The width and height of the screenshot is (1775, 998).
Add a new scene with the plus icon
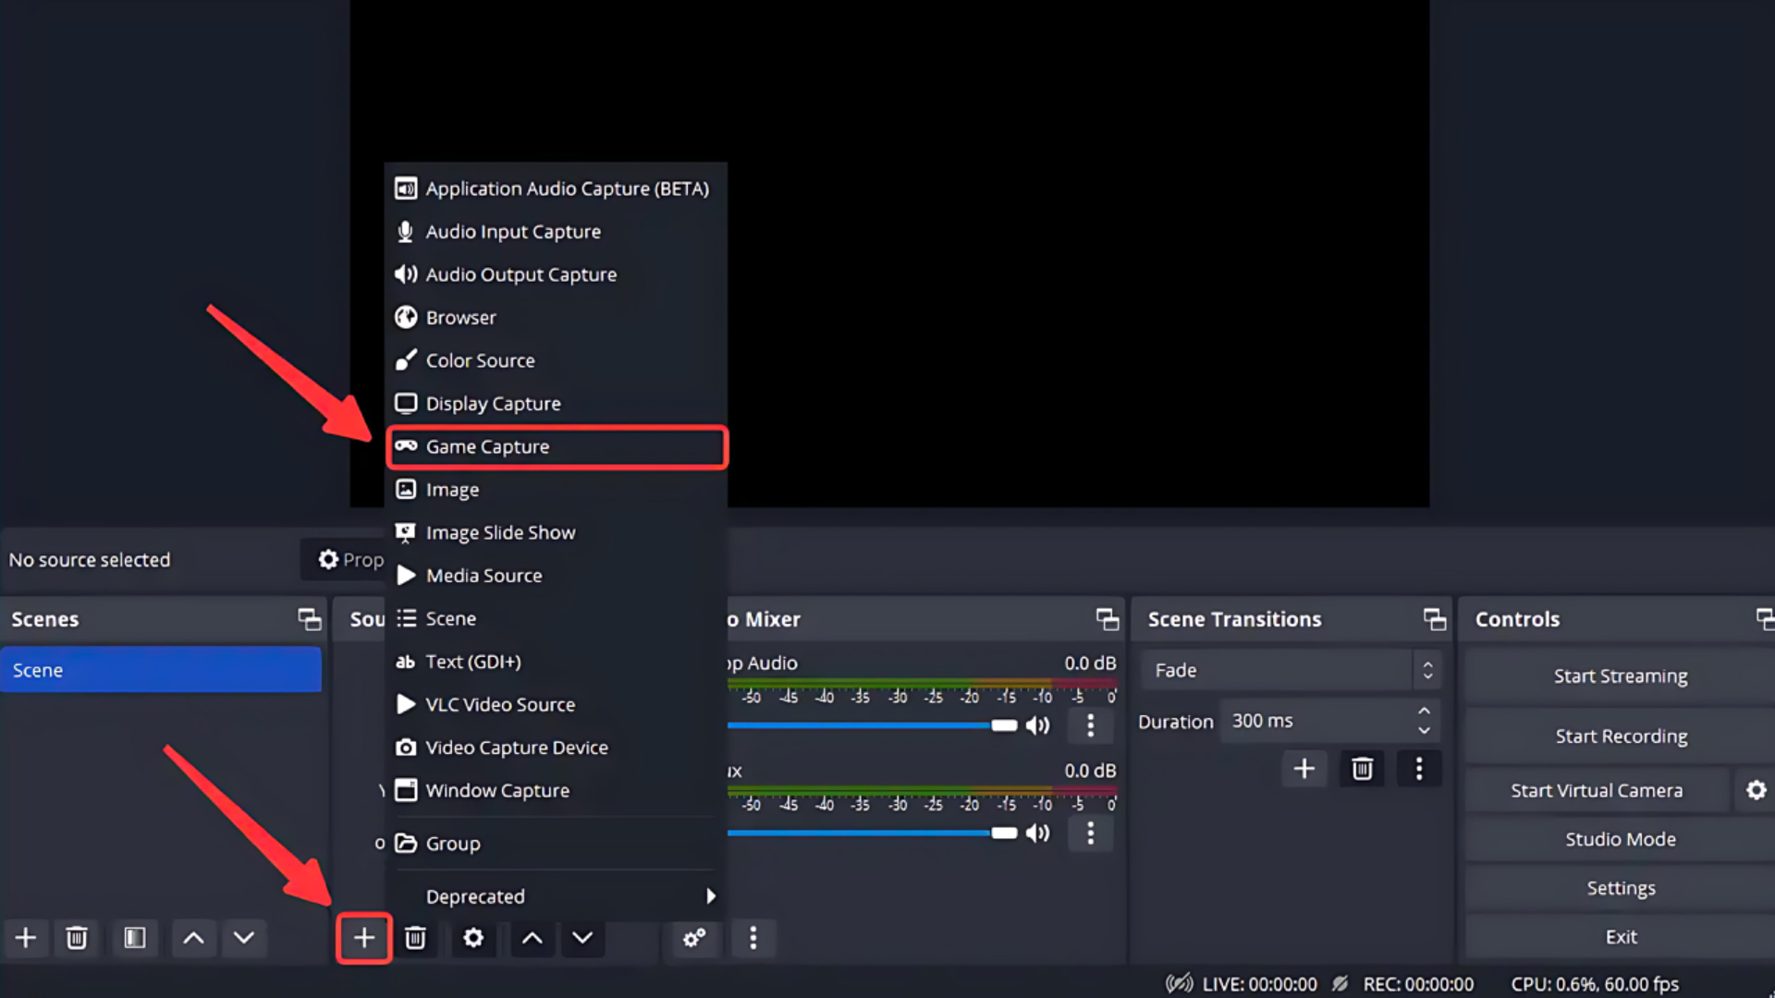[x=26, y=938]
